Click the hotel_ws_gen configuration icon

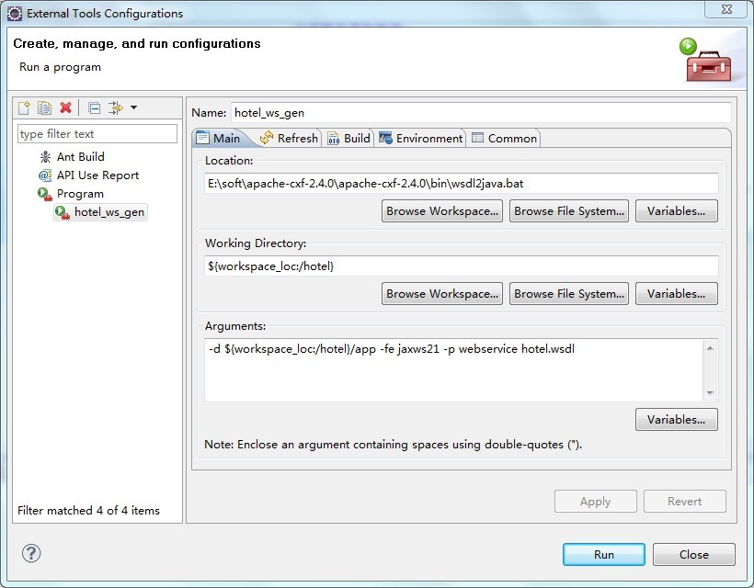62,212
